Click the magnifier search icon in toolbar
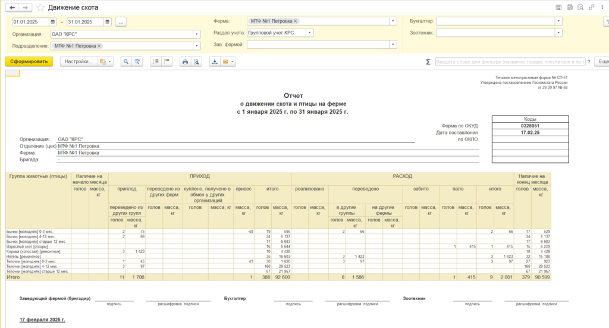This screenshot has height=328, width=609. point(126,61)
